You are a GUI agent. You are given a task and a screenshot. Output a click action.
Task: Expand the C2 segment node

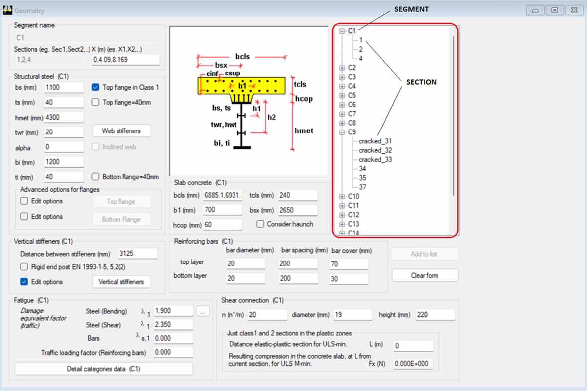(342, 68)
